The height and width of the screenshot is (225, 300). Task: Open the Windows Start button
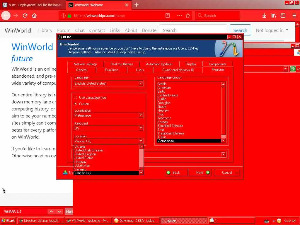(8, 221)
